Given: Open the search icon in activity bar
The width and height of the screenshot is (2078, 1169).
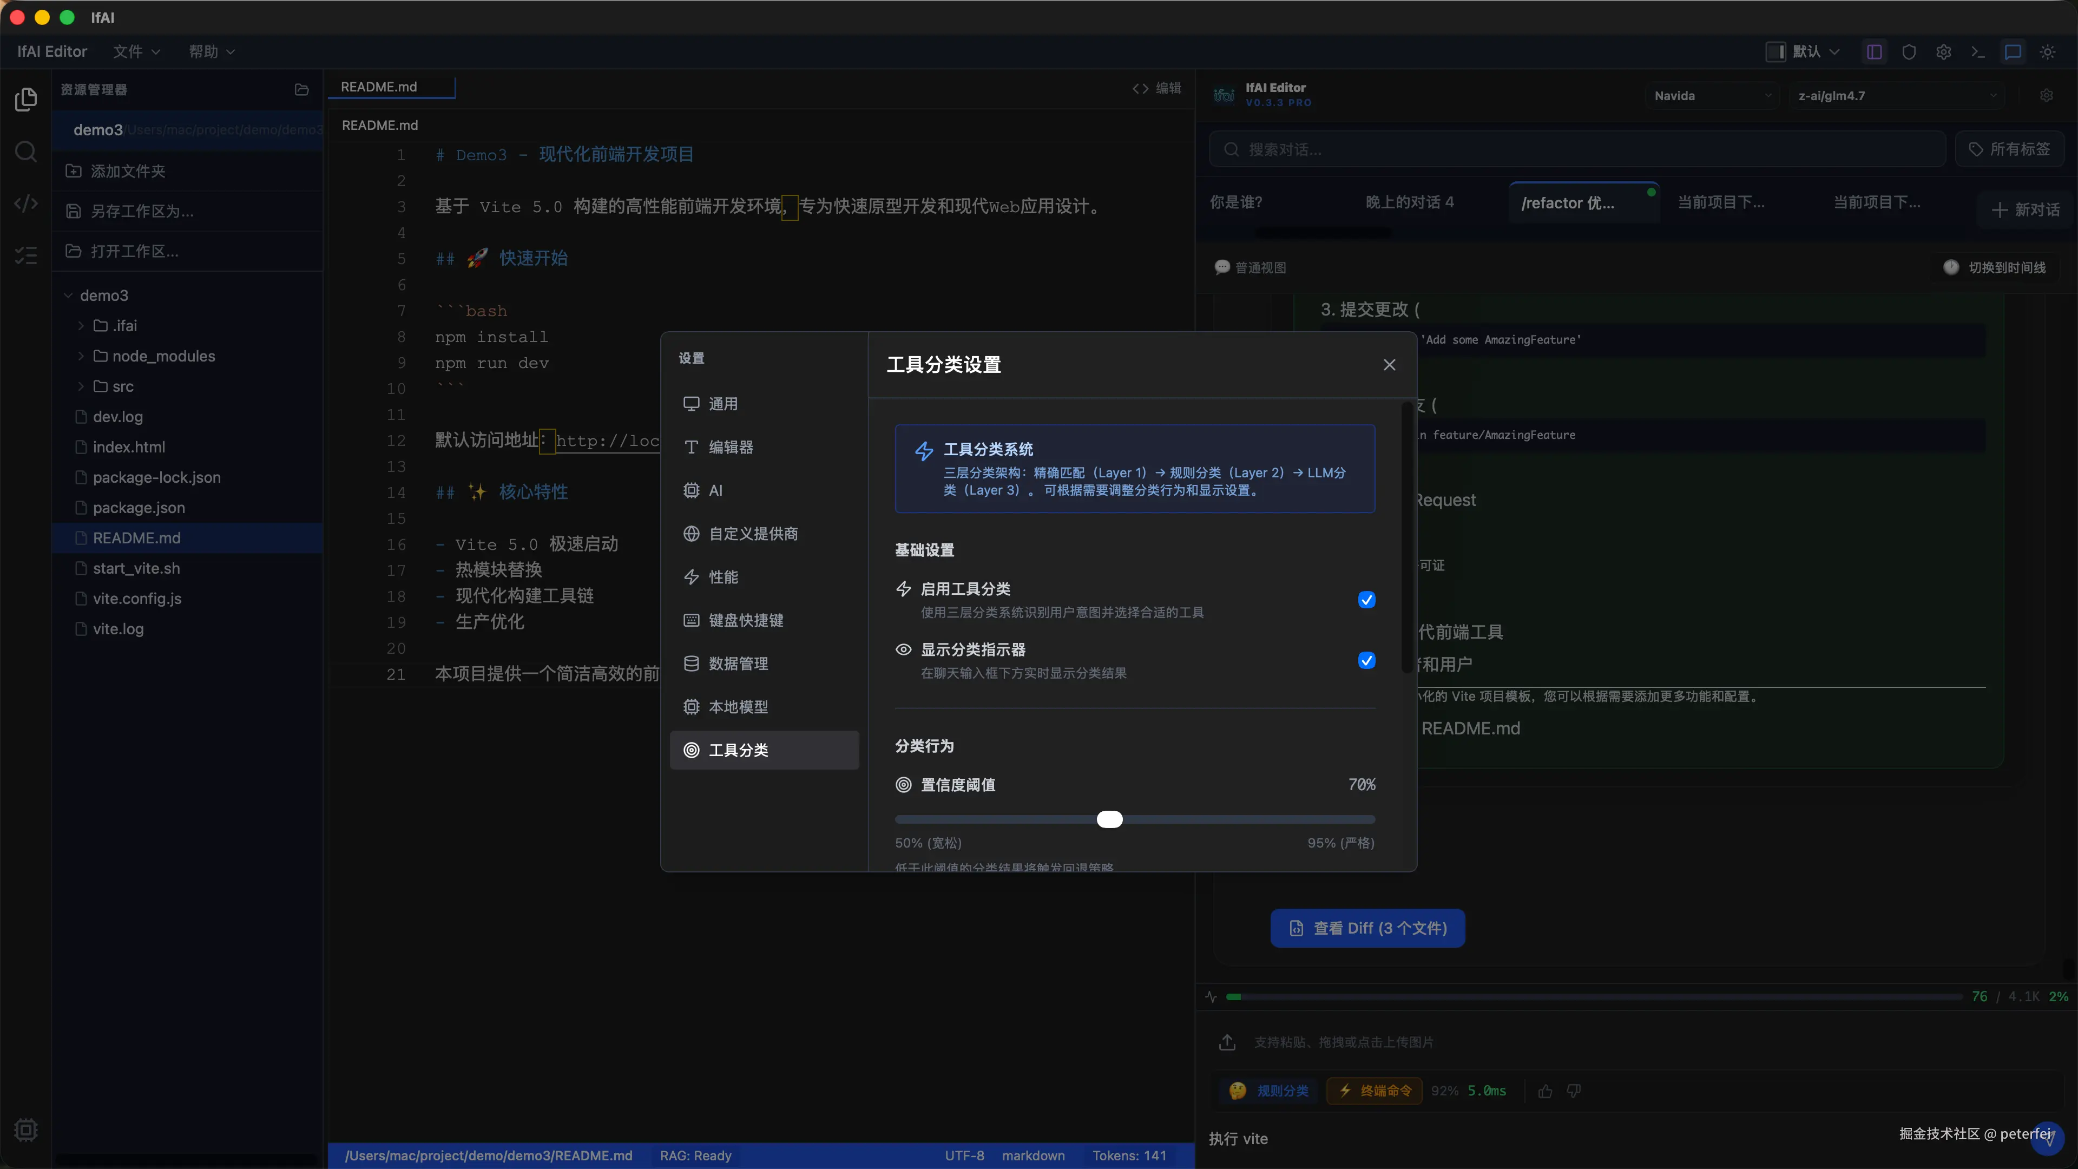Looking at the screenshot, I should point(26,151).
